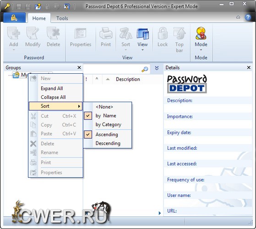Click the colourful window icon in the title bar
The height and width of the screenshot is (229, 256).
point(67,6)
